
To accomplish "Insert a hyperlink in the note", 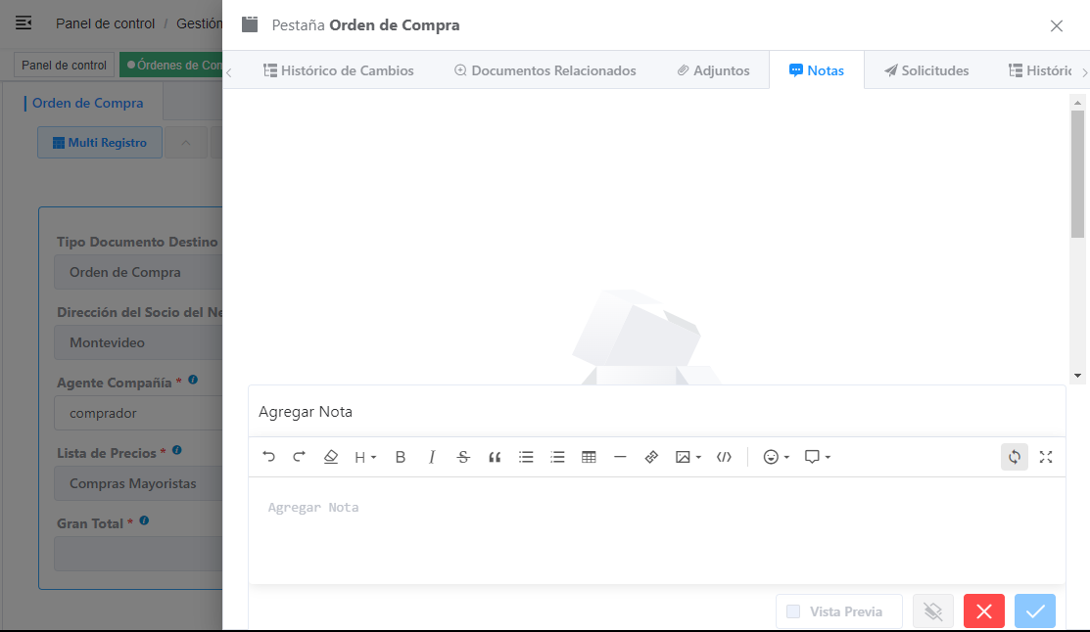I will [x=651, y=457].
